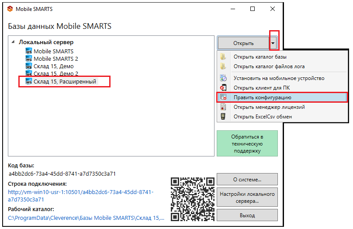
Task: Click configuration editor icon in menu
Action: click(x=223, y=97)
